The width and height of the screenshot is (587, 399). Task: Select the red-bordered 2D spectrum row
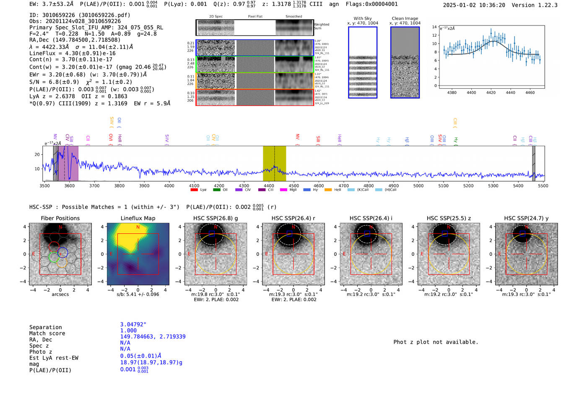tap(255, 98)
